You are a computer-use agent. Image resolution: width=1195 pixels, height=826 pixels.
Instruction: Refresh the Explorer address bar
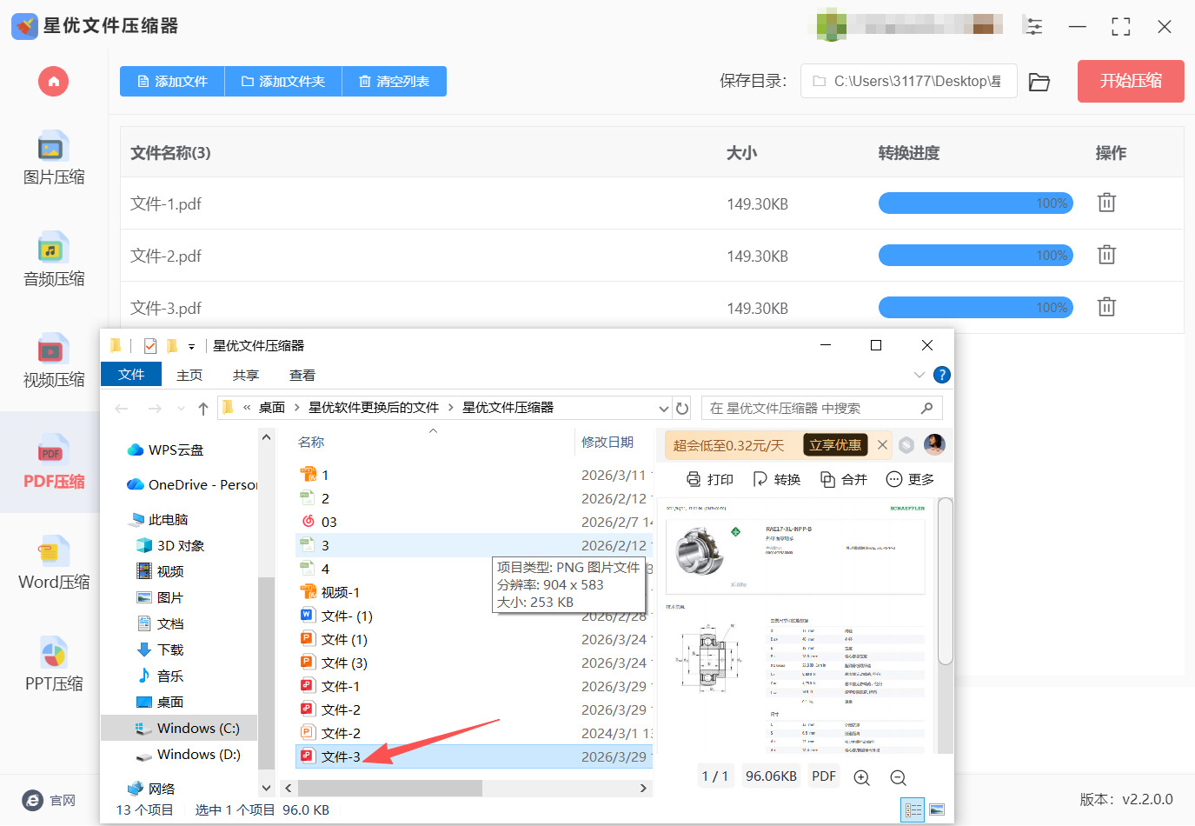tap(682, 408)
